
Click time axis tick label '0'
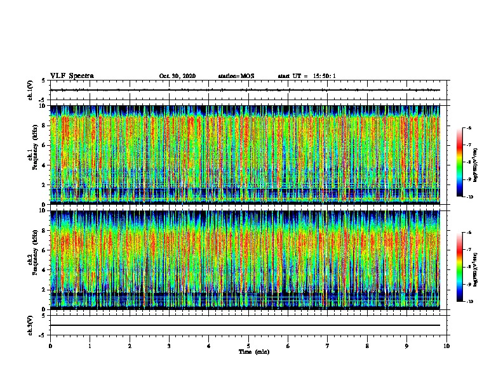50,346
